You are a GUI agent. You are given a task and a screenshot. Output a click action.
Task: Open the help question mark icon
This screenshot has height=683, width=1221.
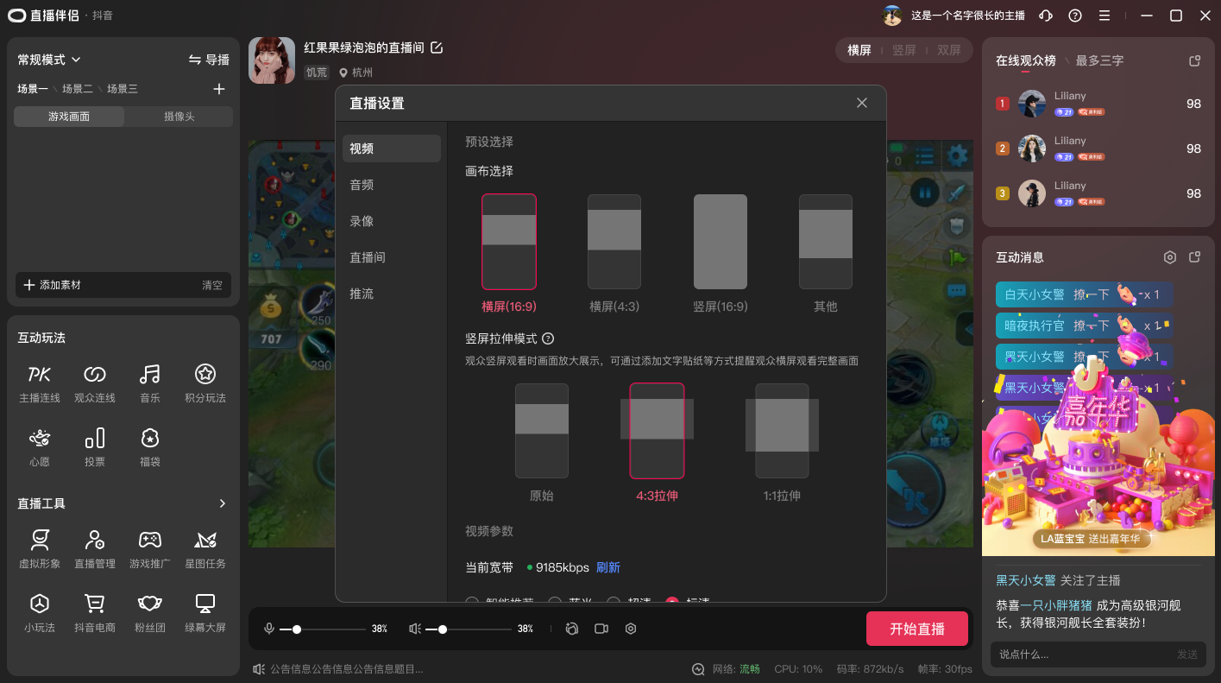click(1075, 16)
